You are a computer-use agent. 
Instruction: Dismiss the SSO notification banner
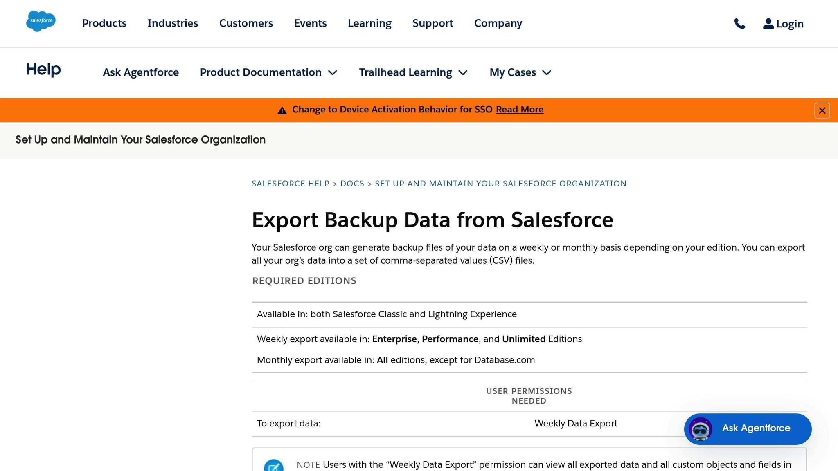pos(822,110)
